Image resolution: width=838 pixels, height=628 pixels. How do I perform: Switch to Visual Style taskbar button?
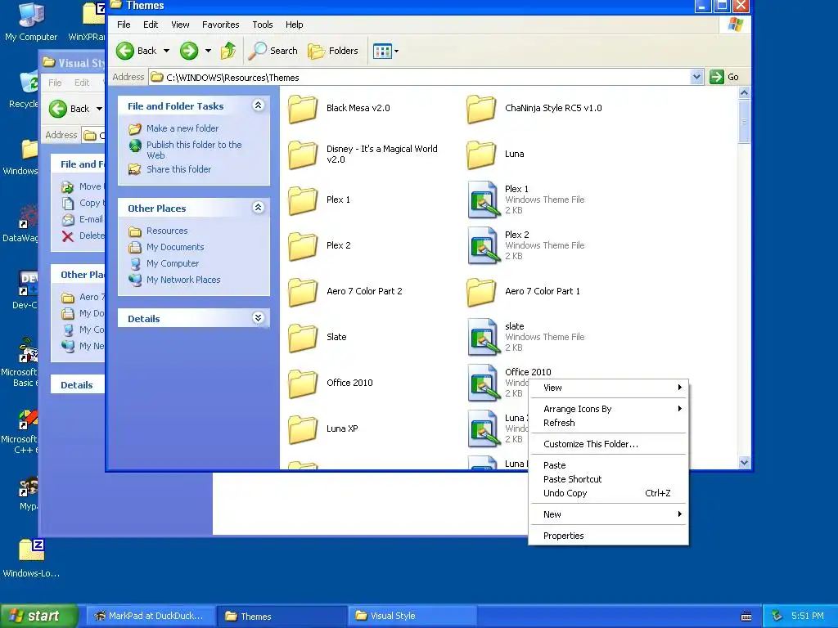412,616
